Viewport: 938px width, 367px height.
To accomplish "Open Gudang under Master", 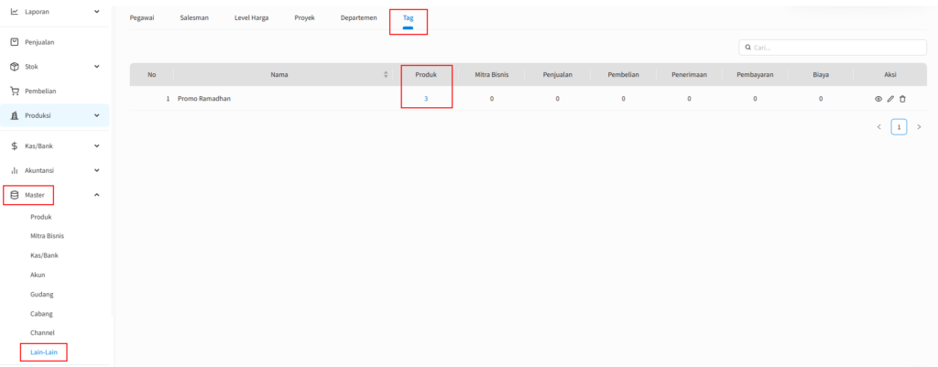I will pyautogui.click(x=41, y=294).
